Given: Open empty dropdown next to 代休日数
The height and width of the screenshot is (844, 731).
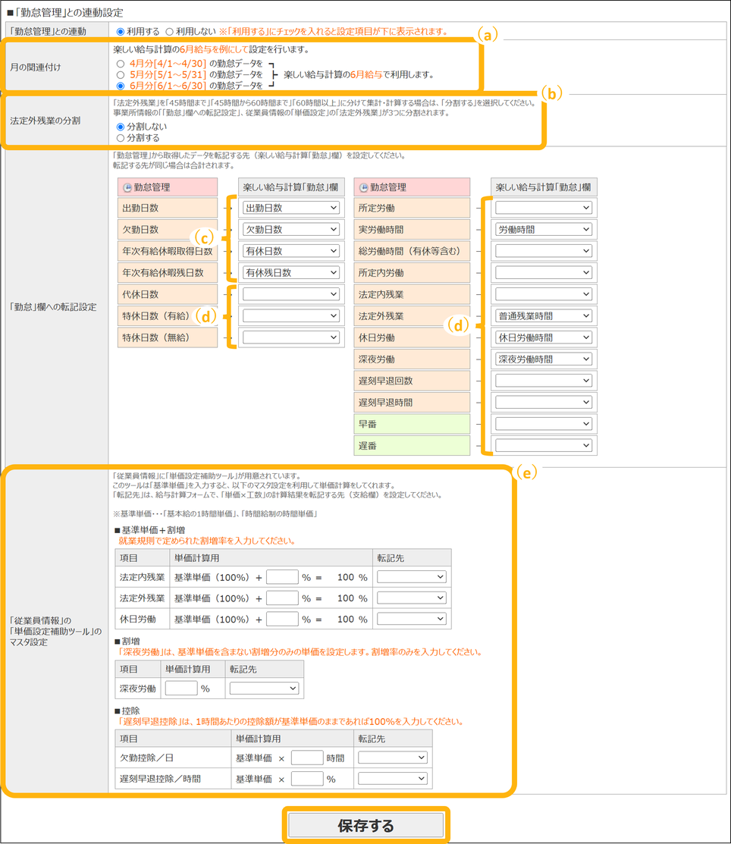Looking at the screenshot, I should [x=290, y=294].
